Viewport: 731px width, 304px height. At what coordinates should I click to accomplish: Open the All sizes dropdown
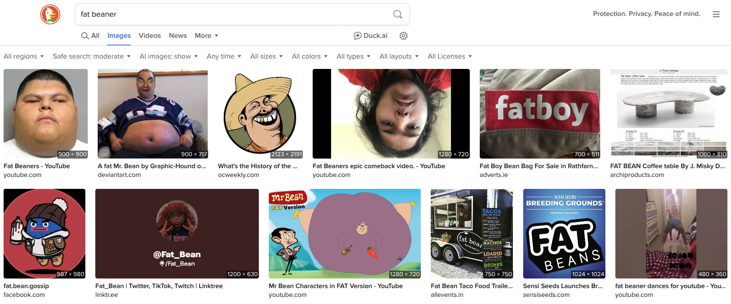coord(266,57)
